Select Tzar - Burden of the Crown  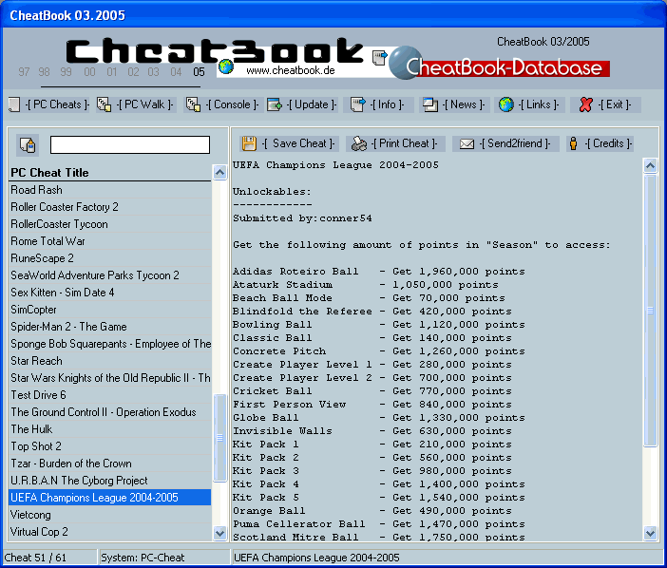click(x=110, y=463)
